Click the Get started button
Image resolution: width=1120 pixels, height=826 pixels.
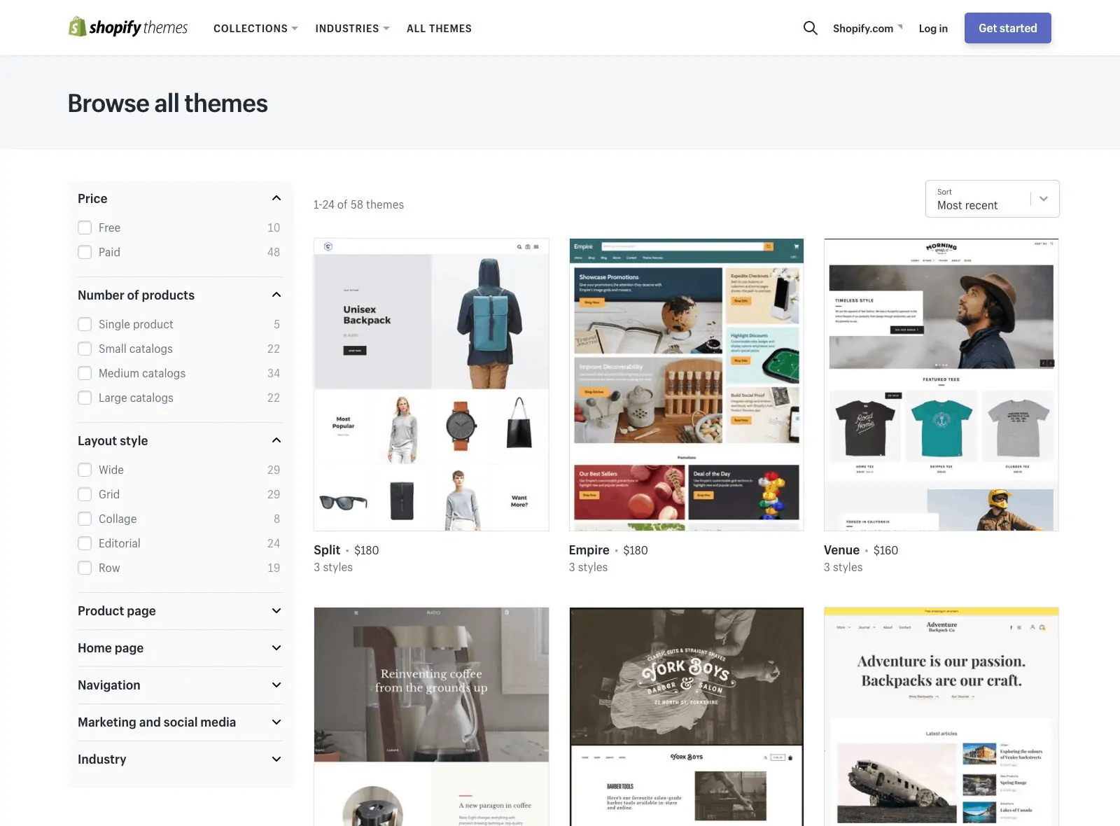(1007, 28)
